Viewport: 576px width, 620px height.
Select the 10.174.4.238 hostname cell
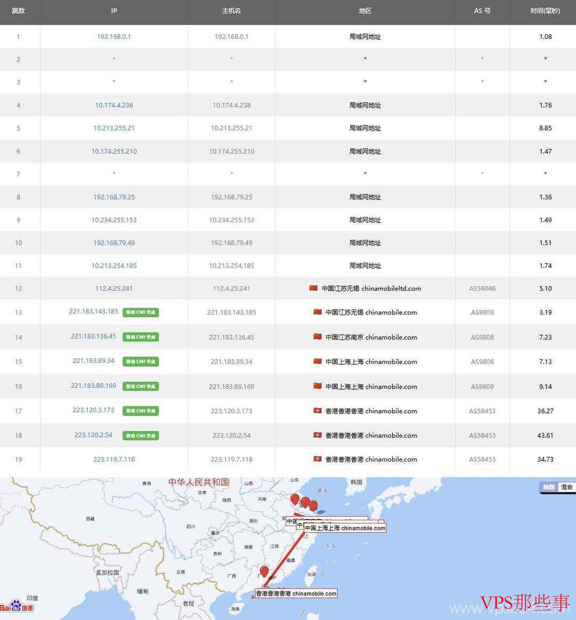point(231,105)
